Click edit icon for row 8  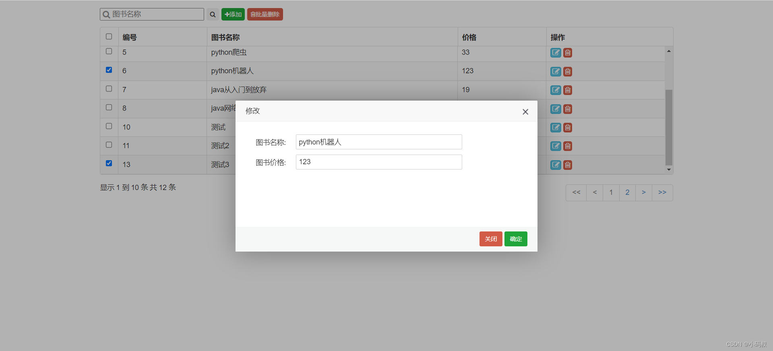(556, 109)
